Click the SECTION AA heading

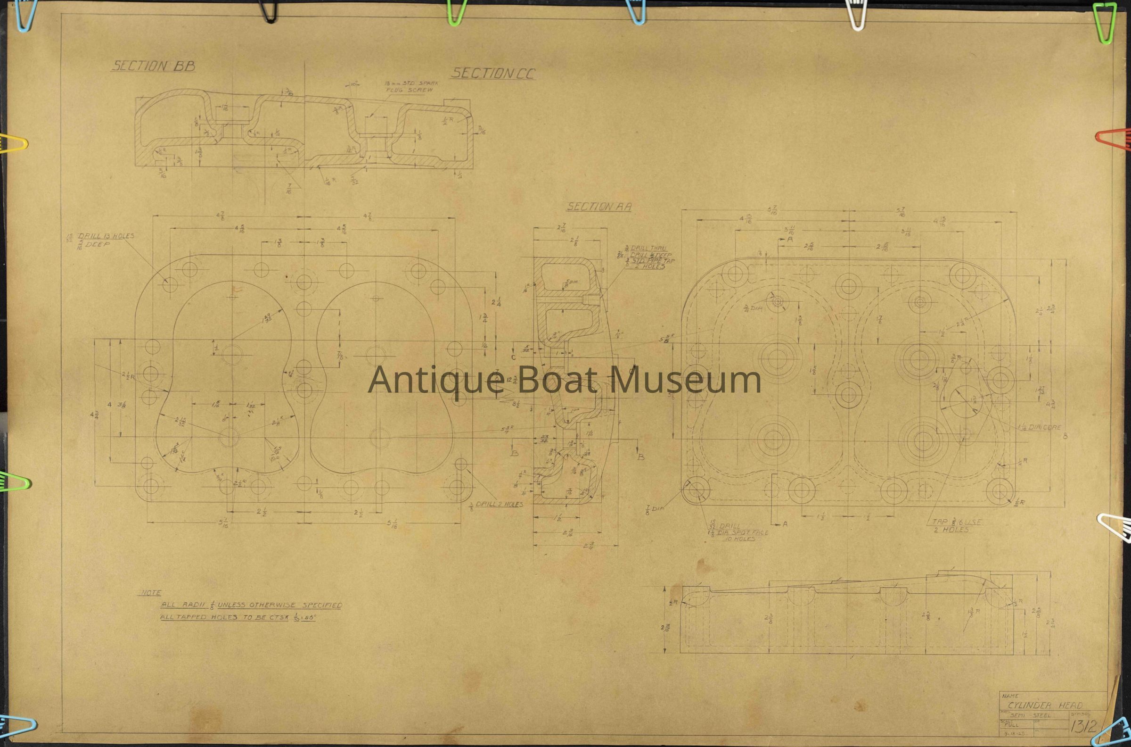tap(599, 207)
